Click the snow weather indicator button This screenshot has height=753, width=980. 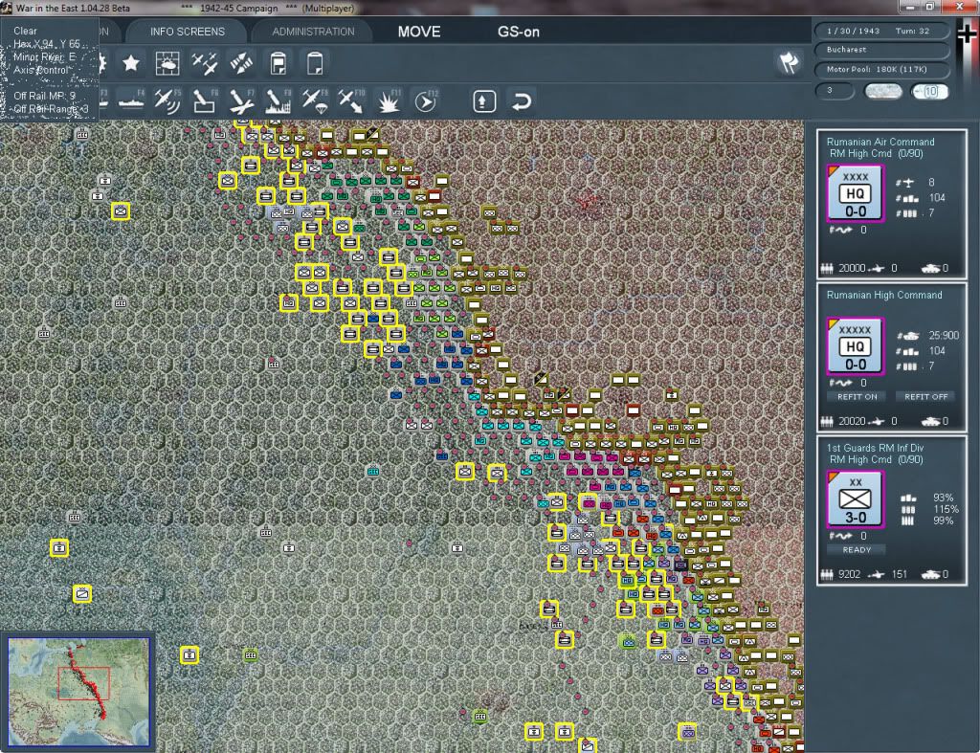click(x=882, y=91)
